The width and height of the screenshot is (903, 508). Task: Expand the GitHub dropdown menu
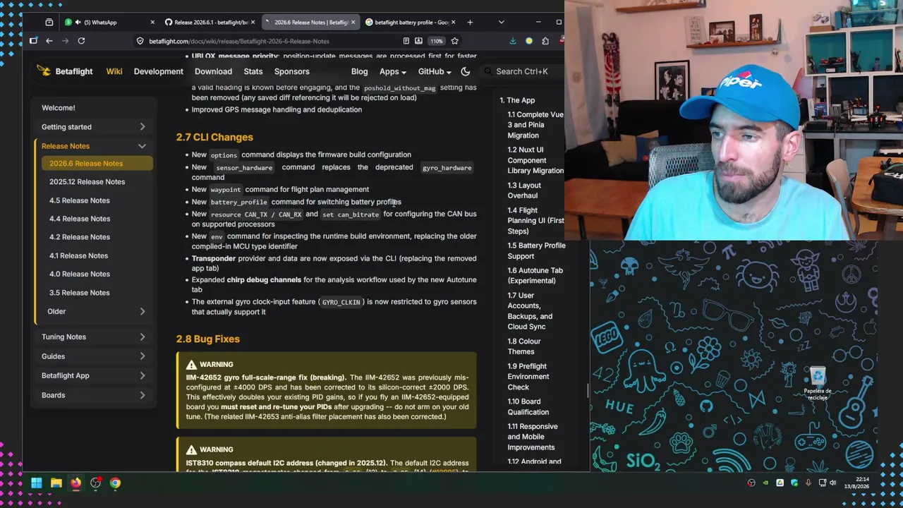tap(435, 71)
